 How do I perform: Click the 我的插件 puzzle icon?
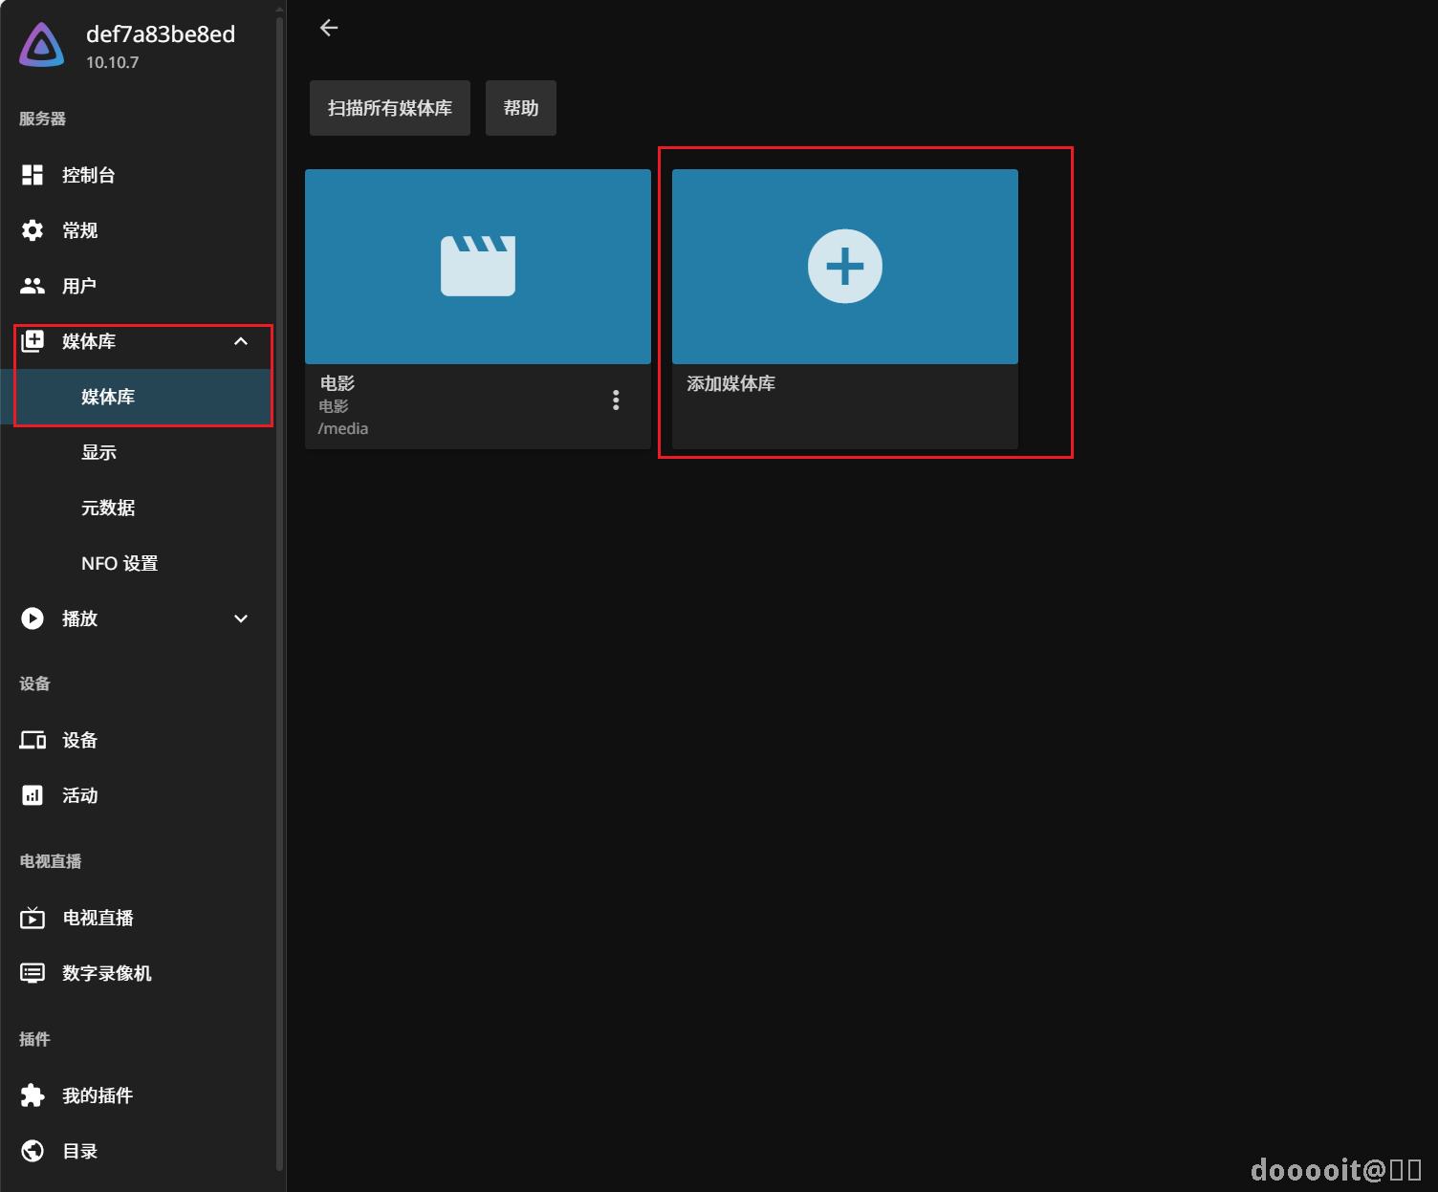pyautogui.click(x=33, y=1095)
